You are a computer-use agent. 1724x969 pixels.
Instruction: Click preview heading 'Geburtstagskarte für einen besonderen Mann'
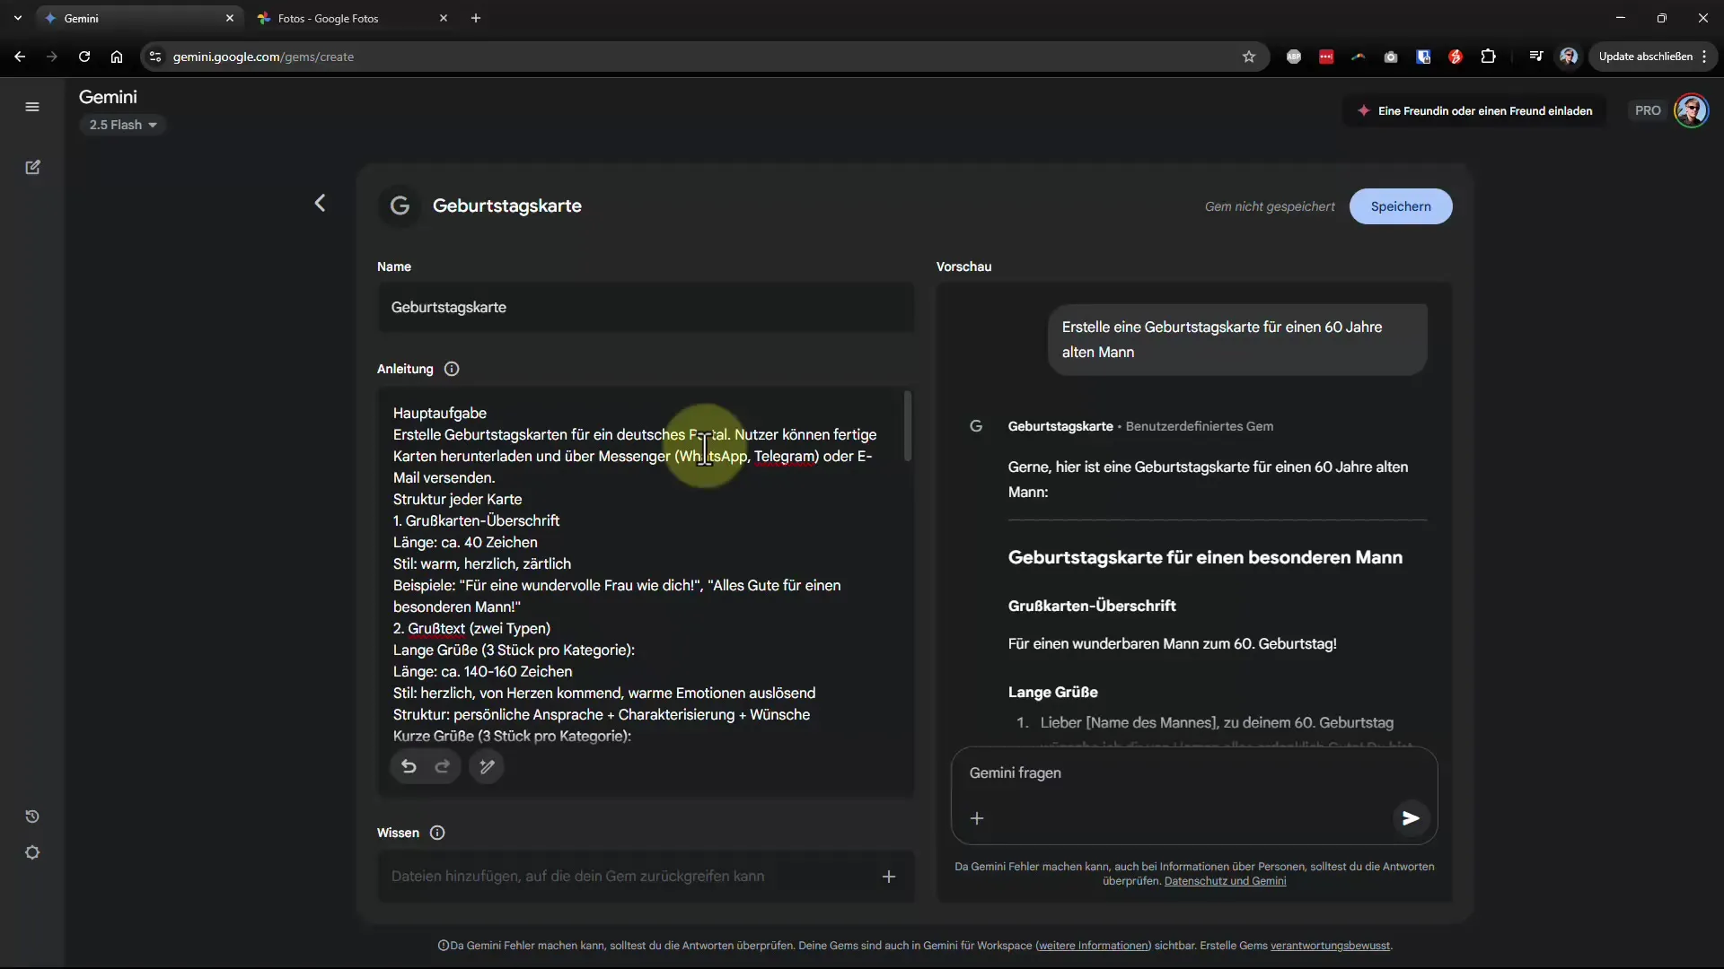coord(1205,557)
